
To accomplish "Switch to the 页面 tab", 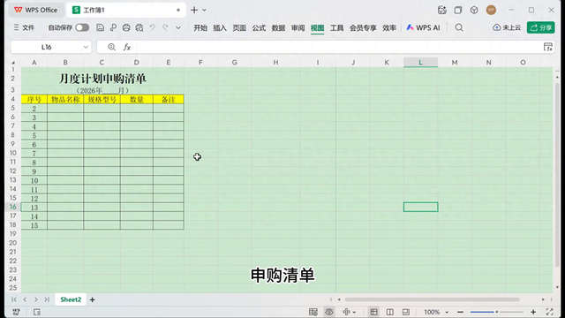I will [239, 27].
